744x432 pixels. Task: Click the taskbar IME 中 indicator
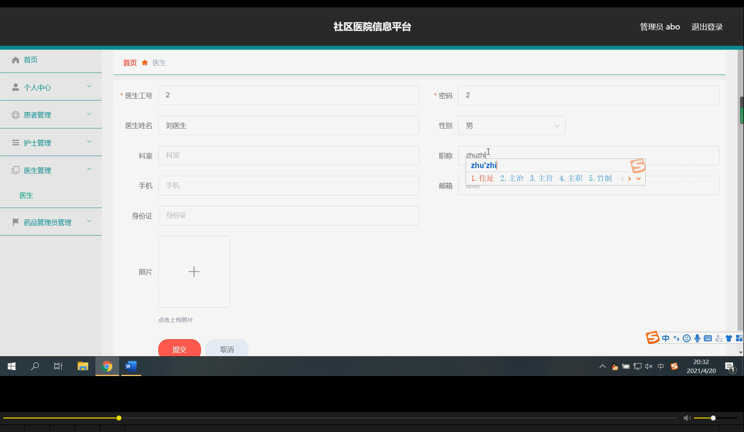coord(661,366)
